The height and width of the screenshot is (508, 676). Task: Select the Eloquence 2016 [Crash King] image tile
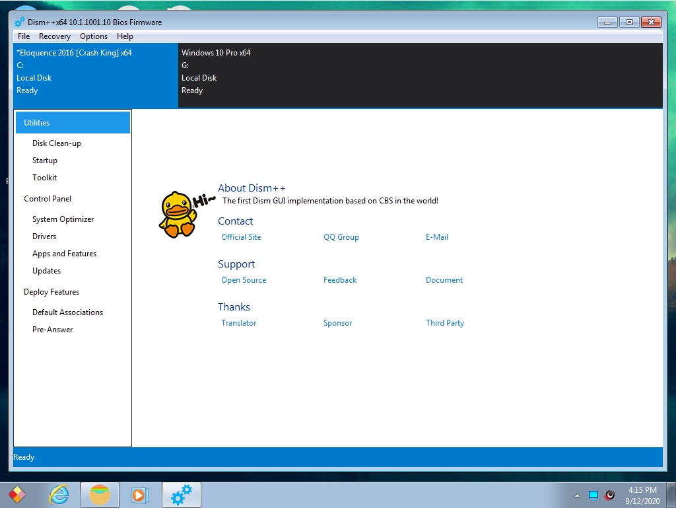(x=96, y=75)
